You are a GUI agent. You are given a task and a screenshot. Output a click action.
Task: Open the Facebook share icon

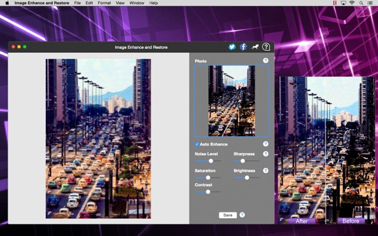[x=243, y=47]
